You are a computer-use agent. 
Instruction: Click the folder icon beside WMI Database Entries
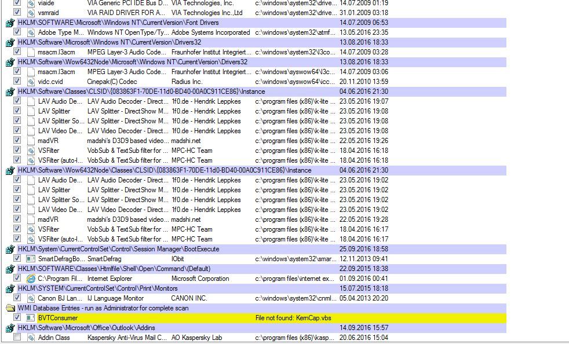tap(10, 308)
